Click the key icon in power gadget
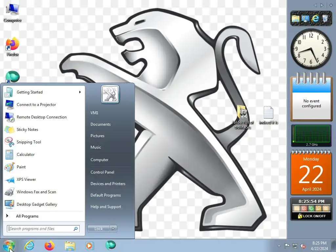Screen dimensions: 336x252 tap(318, 208)
